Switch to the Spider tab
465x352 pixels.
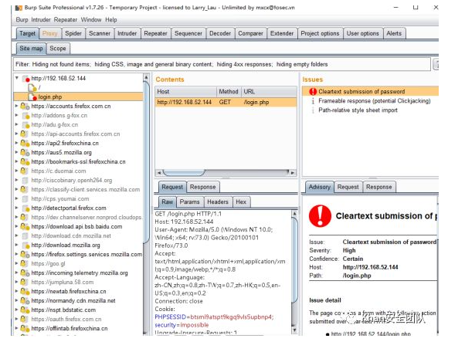[x=73, y=33]
